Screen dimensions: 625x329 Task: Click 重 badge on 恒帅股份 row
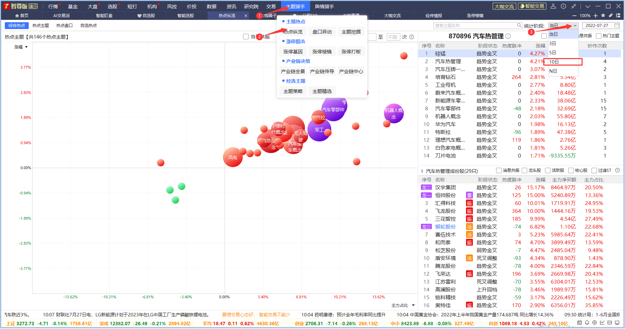coord(469,195)
